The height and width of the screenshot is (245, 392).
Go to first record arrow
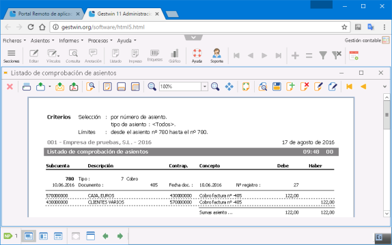coord(236,55)
